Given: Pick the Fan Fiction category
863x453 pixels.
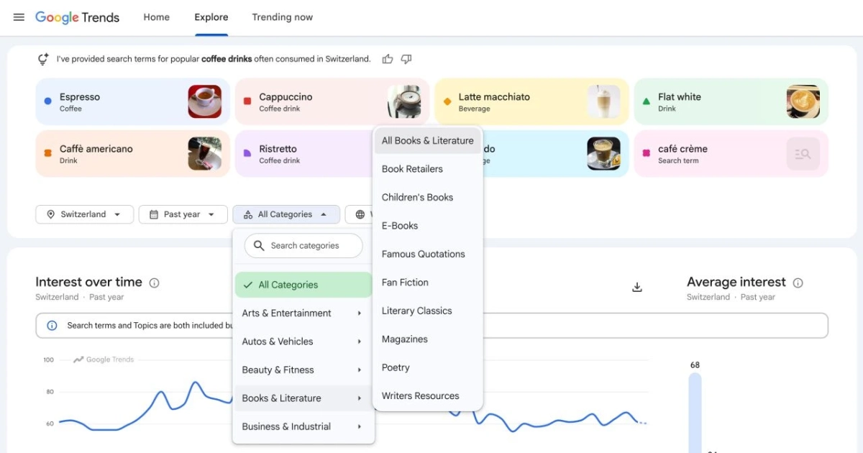Looking at the screenshot, I should pos(428,283).
